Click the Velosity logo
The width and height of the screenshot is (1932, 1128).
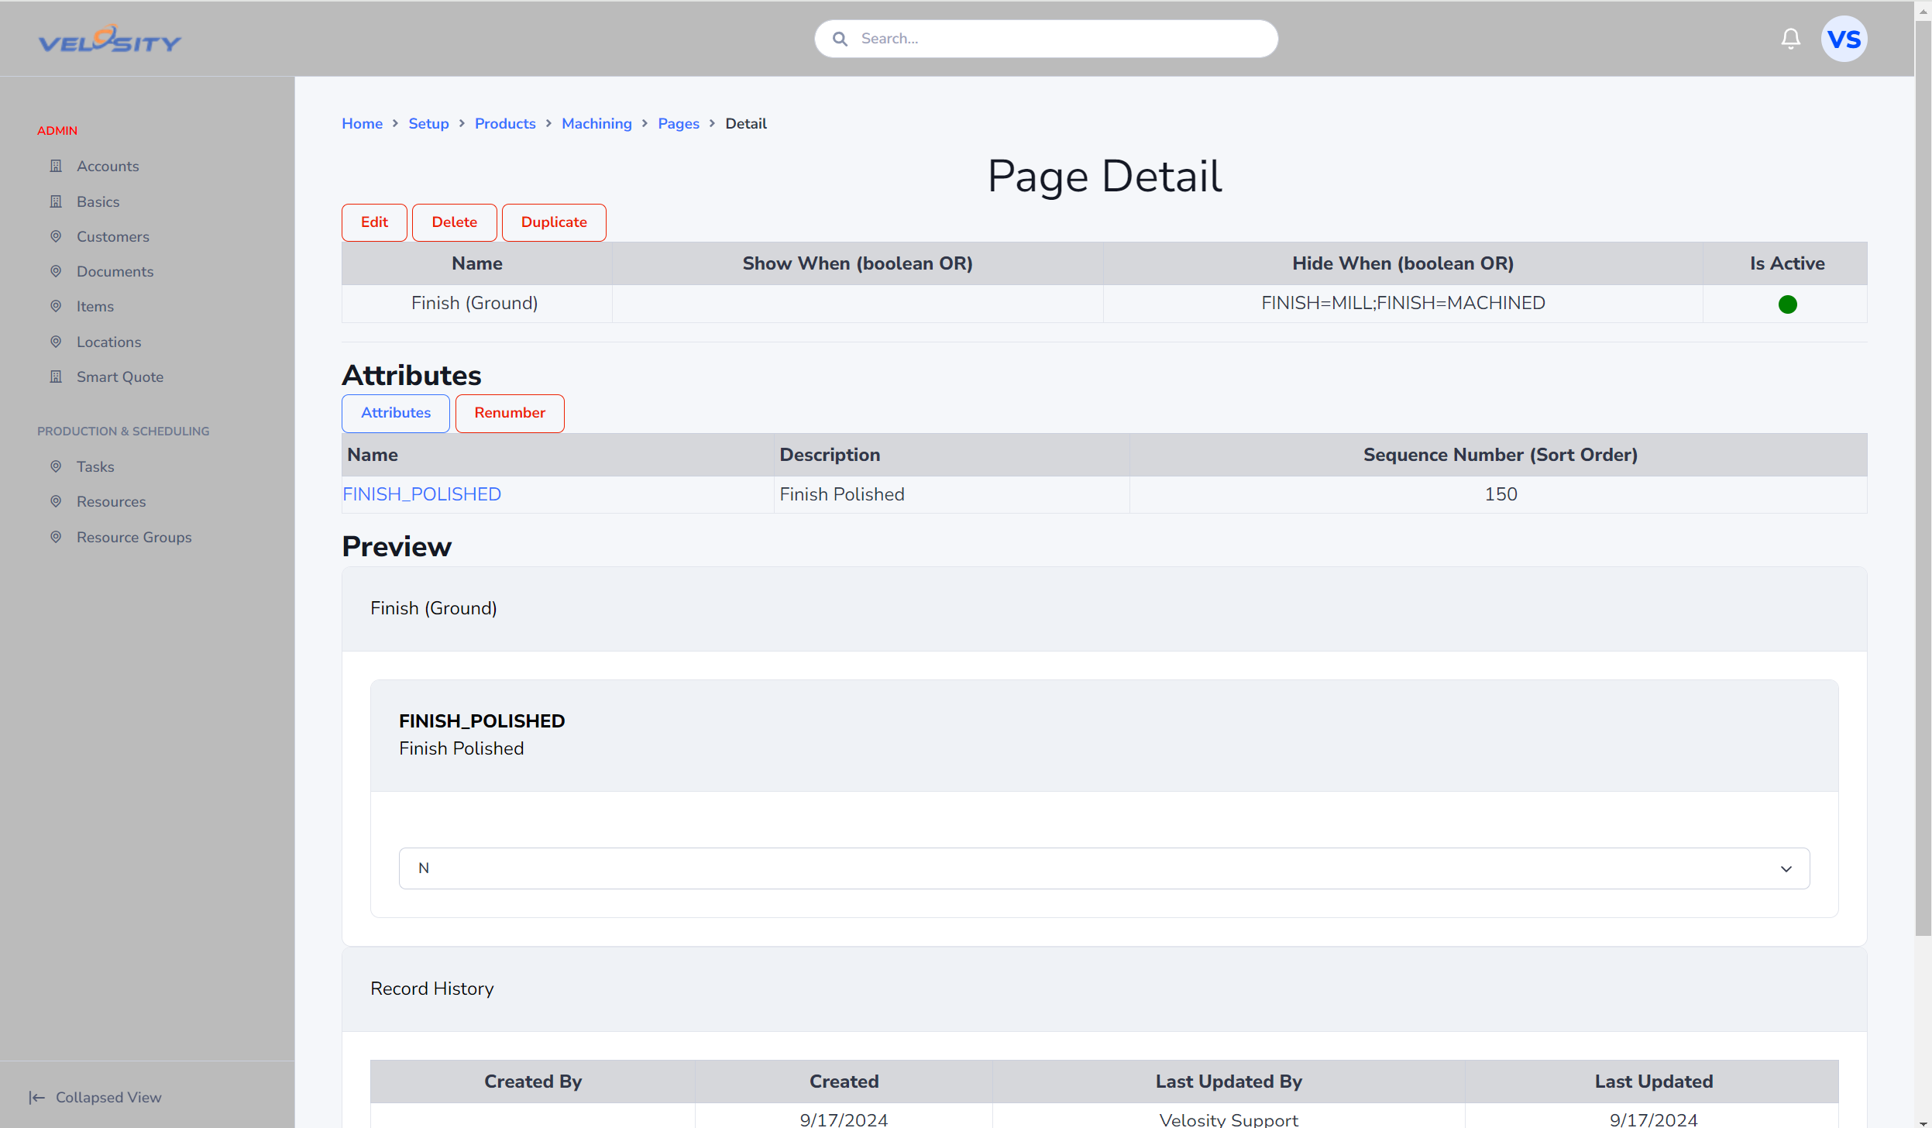coord(109,39)
